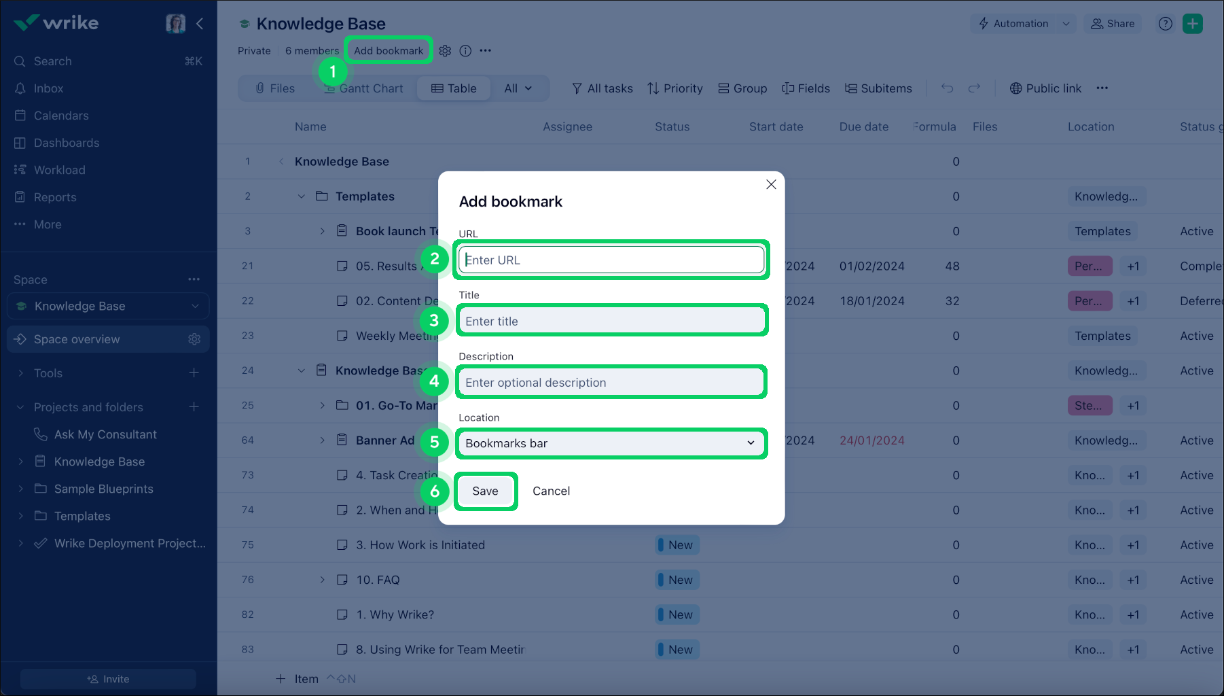Viewport: 1224px width, 696px height.
Task: Open the Location dropdown set to Bookmarks bar
Action: tap(610, 442)
